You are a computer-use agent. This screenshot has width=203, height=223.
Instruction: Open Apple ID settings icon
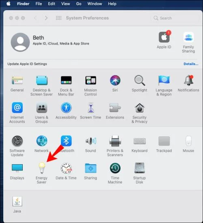164,37
